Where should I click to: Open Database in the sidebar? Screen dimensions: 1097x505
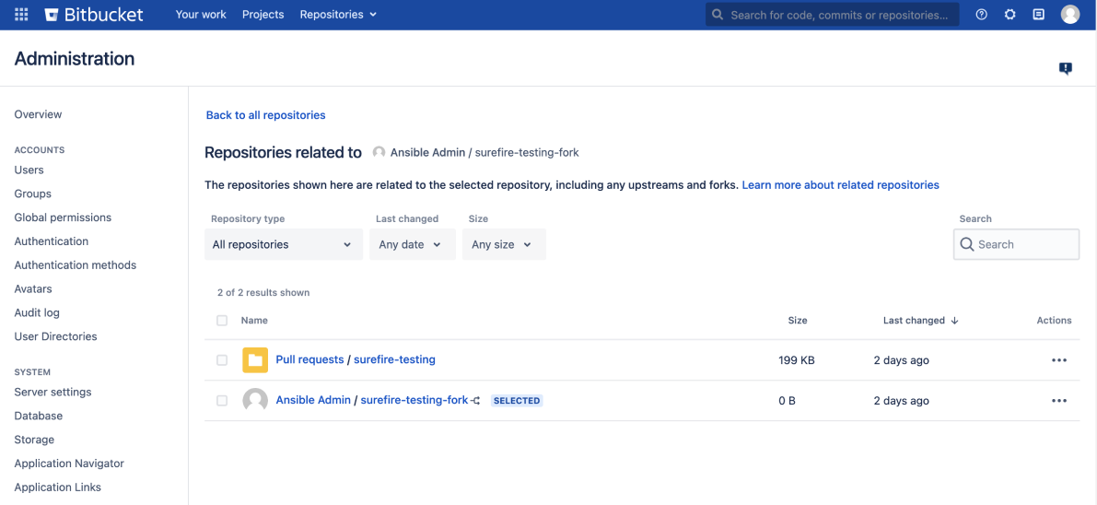(x=39, y=416)
